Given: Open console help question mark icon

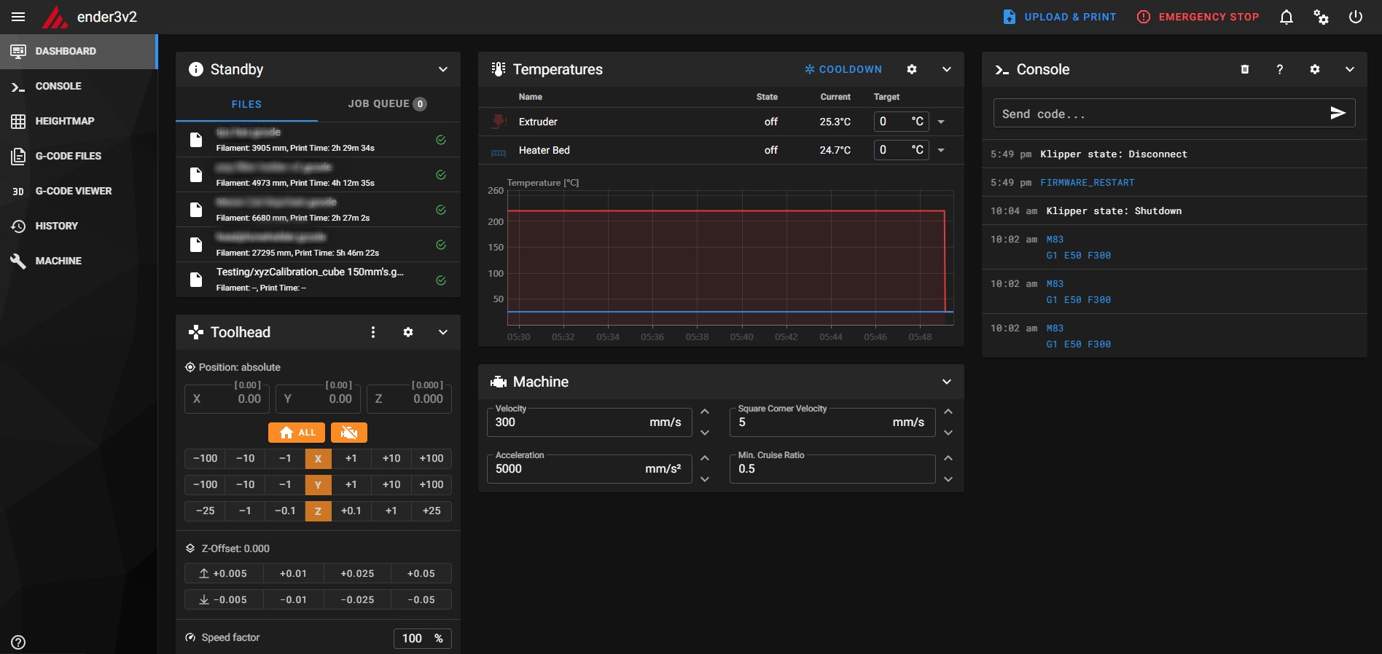Looking at the screenshot, I should 1280,69.
